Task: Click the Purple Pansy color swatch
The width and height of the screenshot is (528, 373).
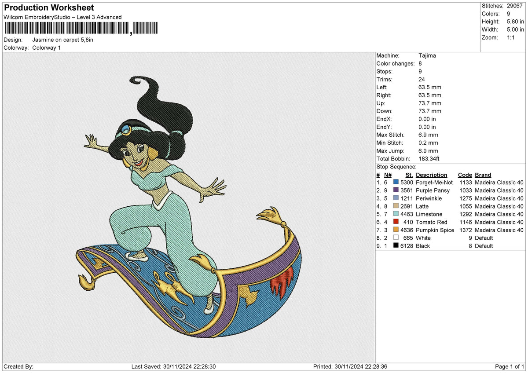Action: [396, 190]
